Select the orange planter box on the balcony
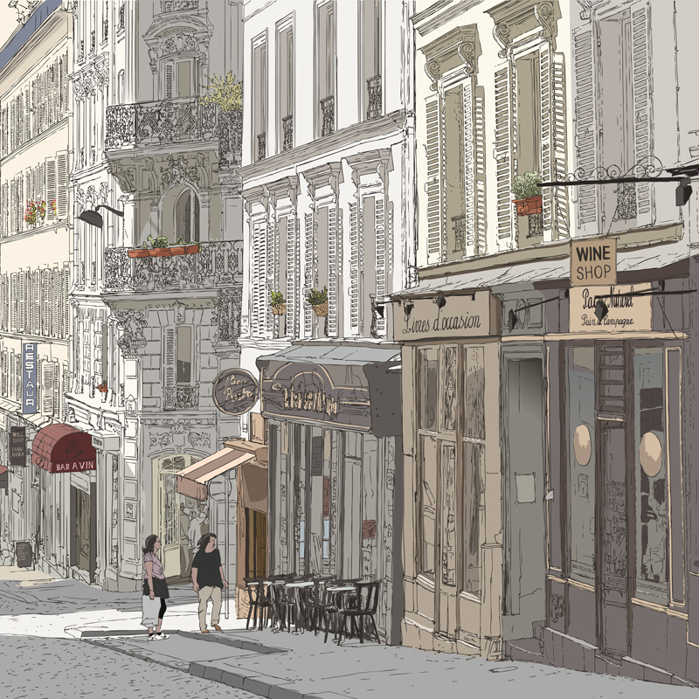Viewport: 699px width, 699px height. (163, 251)
